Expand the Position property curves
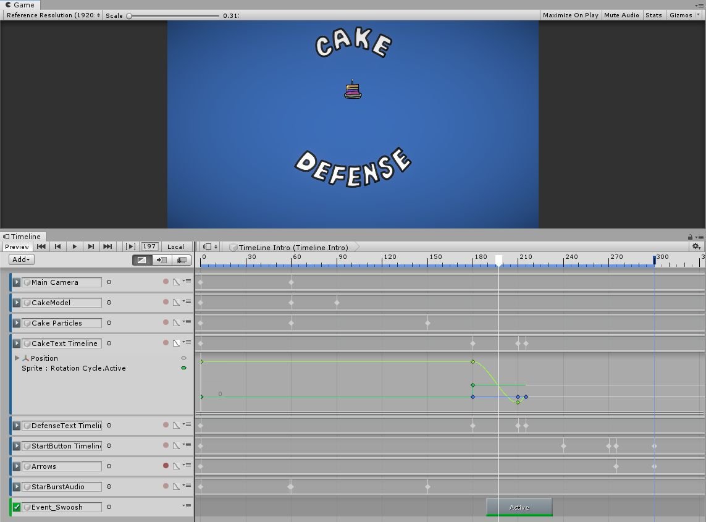The image size is (706, 522). point(17,358)
